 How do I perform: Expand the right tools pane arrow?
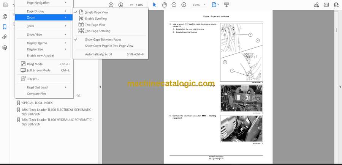[340, 87]
